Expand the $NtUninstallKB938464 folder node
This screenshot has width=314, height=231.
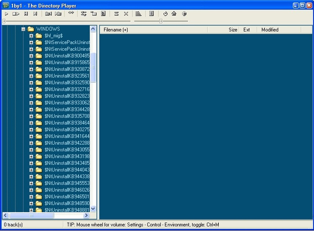(x=31, y=123)
